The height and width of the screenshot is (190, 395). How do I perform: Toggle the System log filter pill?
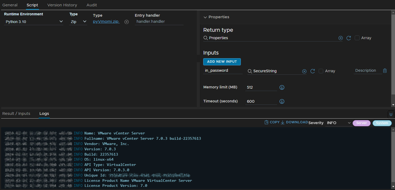[382, 123]
